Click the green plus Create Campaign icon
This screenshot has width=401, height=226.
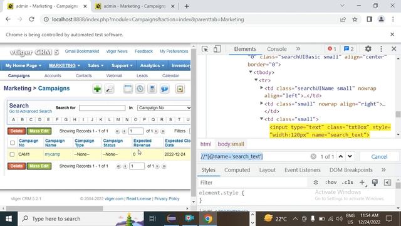tap(97, 89)
